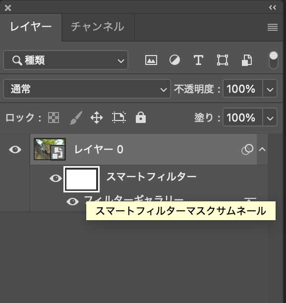Filter layers by type layer icon
286x303 pixels.
(x=199, y=60)
